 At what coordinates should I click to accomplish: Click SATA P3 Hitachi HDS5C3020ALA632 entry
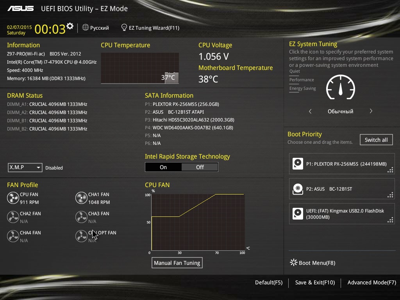click(189, 120)
